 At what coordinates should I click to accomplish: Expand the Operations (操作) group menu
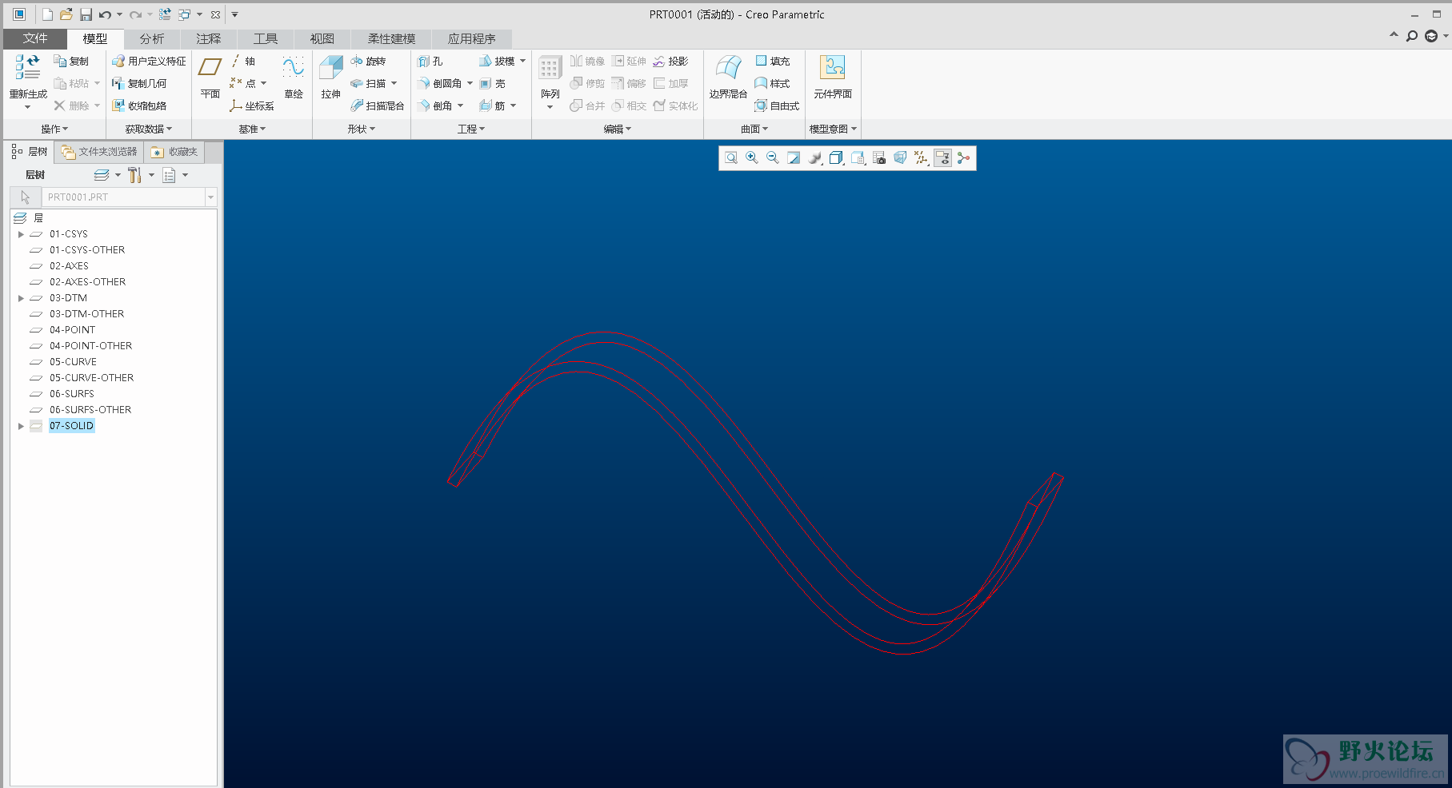coord(54,129)
